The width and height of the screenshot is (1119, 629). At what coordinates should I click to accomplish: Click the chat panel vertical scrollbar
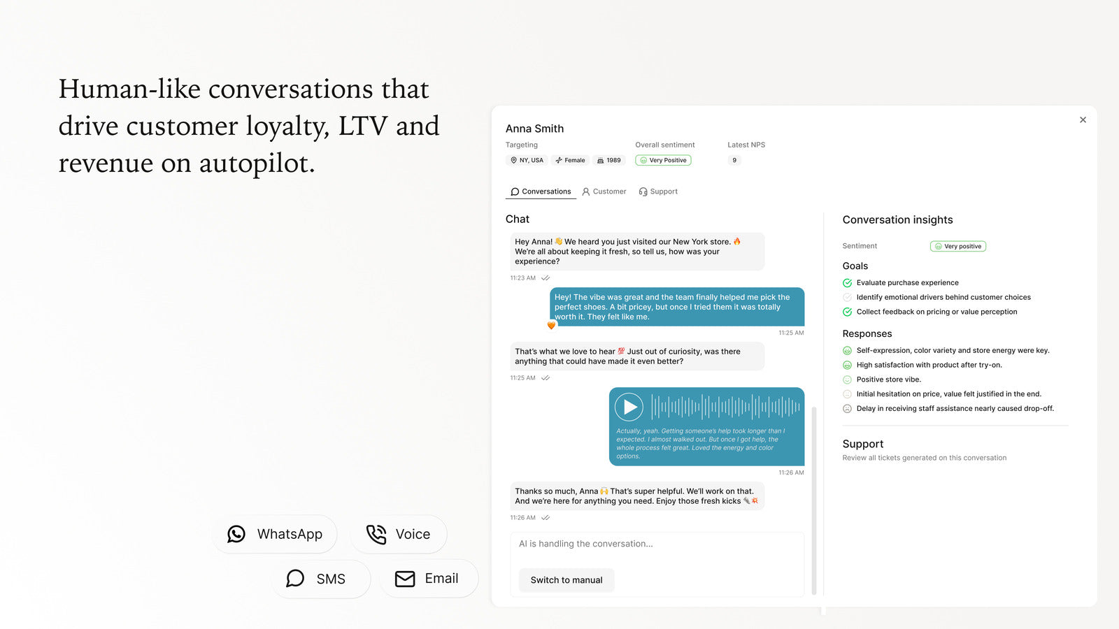tap(814, 500)
